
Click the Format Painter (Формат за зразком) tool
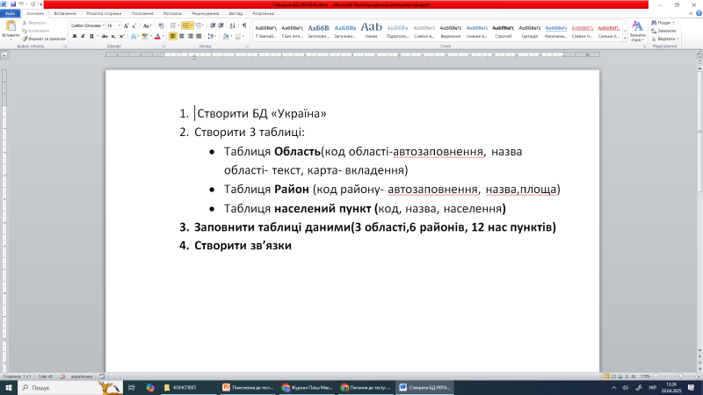coord(45,39)
